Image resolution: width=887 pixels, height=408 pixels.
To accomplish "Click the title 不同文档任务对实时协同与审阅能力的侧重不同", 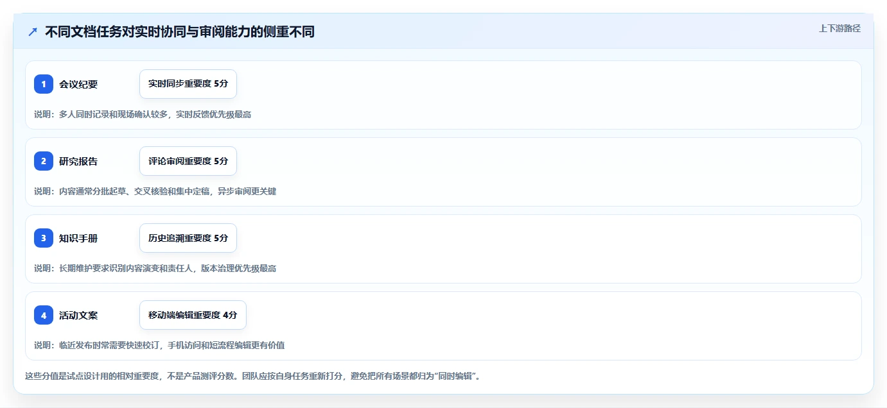I will click(180, 31).
